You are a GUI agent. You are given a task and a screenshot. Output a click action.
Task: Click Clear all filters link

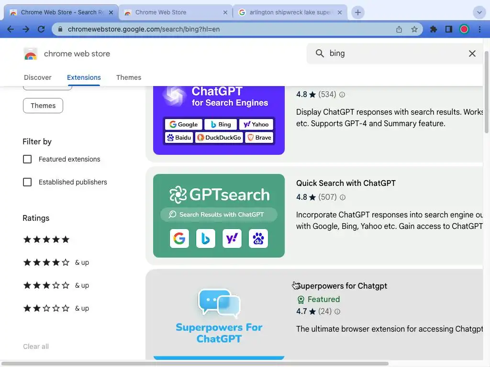coord(35,346)
